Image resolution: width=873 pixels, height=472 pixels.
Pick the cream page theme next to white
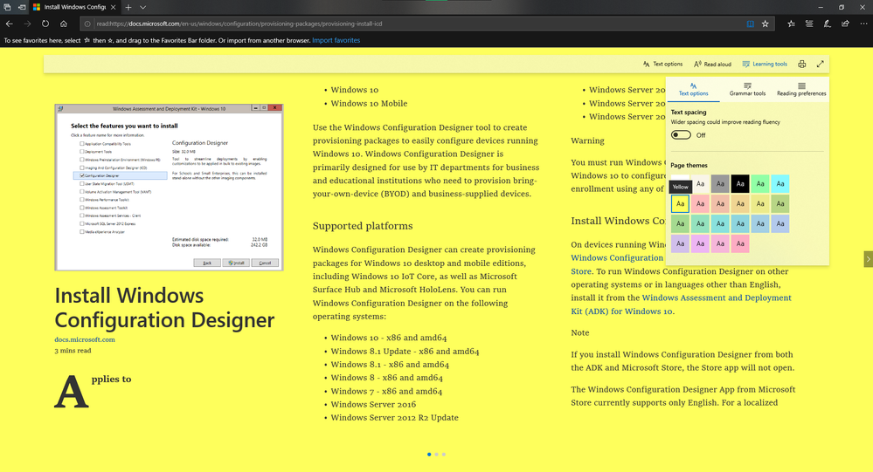pos(700,184)
